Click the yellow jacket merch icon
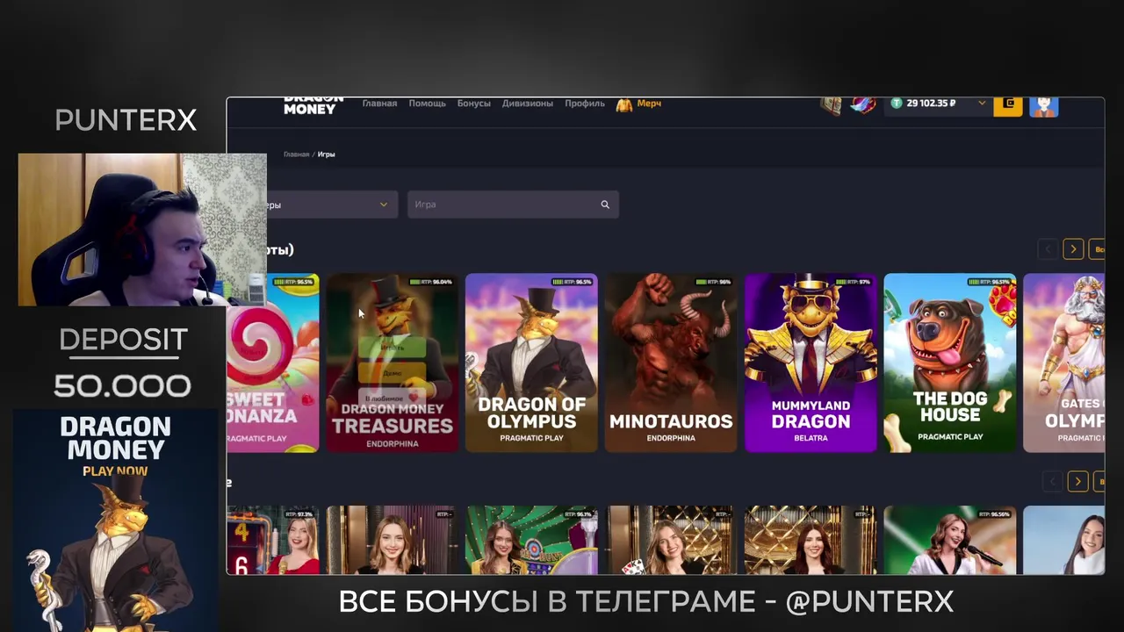Image resolution: width=1124 pixels, height=632 pixels. (624, 104)
